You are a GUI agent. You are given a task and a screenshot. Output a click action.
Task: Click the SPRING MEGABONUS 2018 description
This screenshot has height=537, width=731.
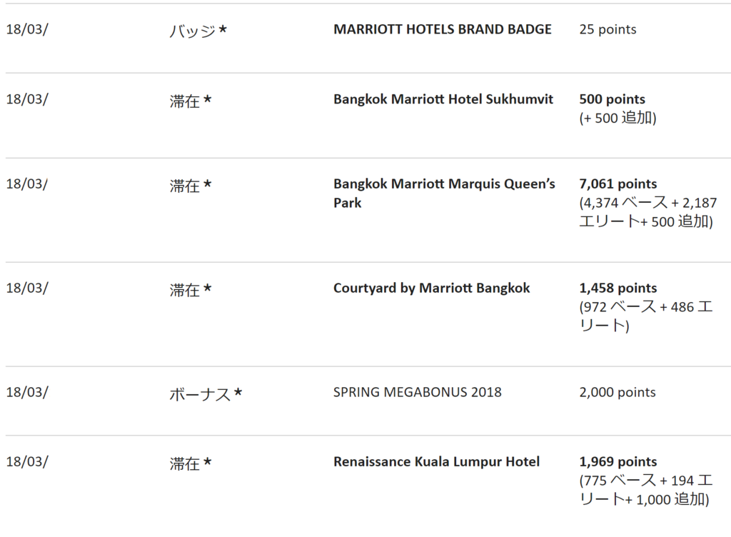point(417,392)
